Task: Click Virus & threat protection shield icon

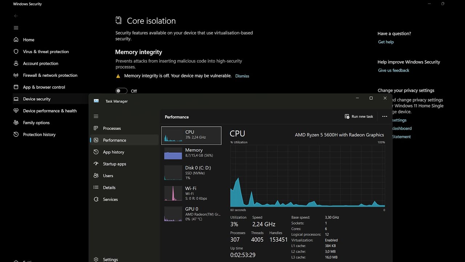Action: [16, 52]
